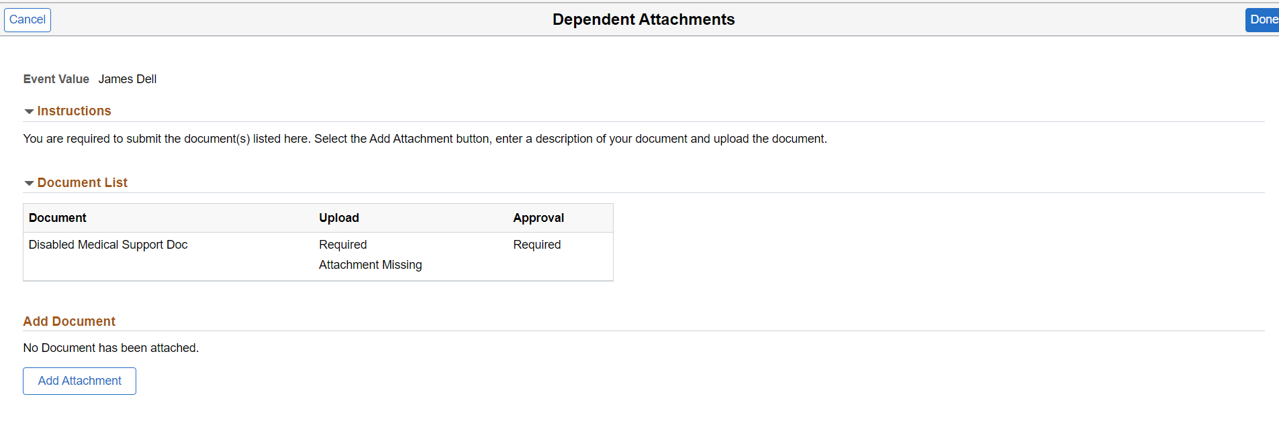
Task: Click the Dependent Attachments page title
Action: pyautogui.click(x=643, y=19)
